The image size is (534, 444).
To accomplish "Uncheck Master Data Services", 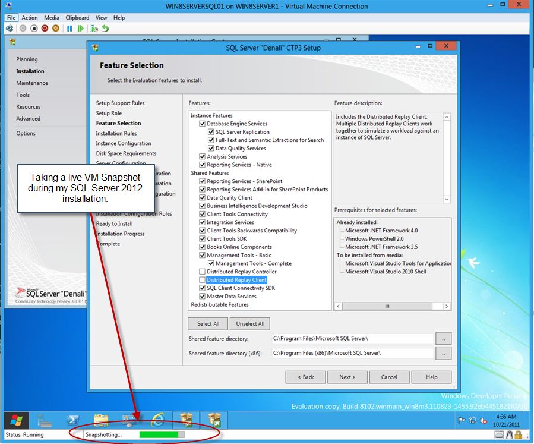I will [202, 296].
